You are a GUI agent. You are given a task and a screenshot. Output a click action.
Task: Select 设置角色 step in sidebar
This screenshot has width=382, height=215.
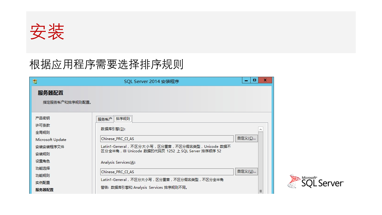43,161
